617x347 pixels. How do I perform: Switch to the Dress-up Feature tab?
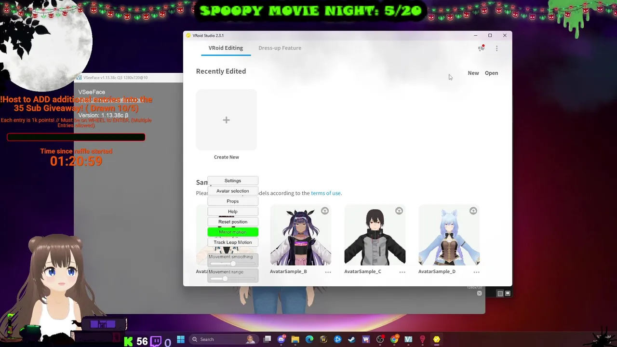(280, 48)
